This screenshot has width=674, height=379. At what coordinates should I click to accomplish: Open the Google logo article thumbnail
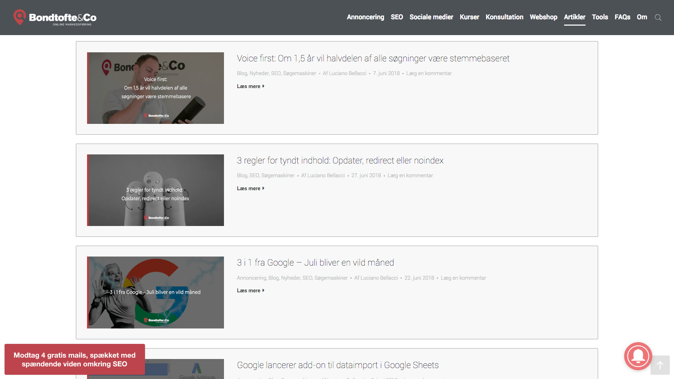coord(156,292)
